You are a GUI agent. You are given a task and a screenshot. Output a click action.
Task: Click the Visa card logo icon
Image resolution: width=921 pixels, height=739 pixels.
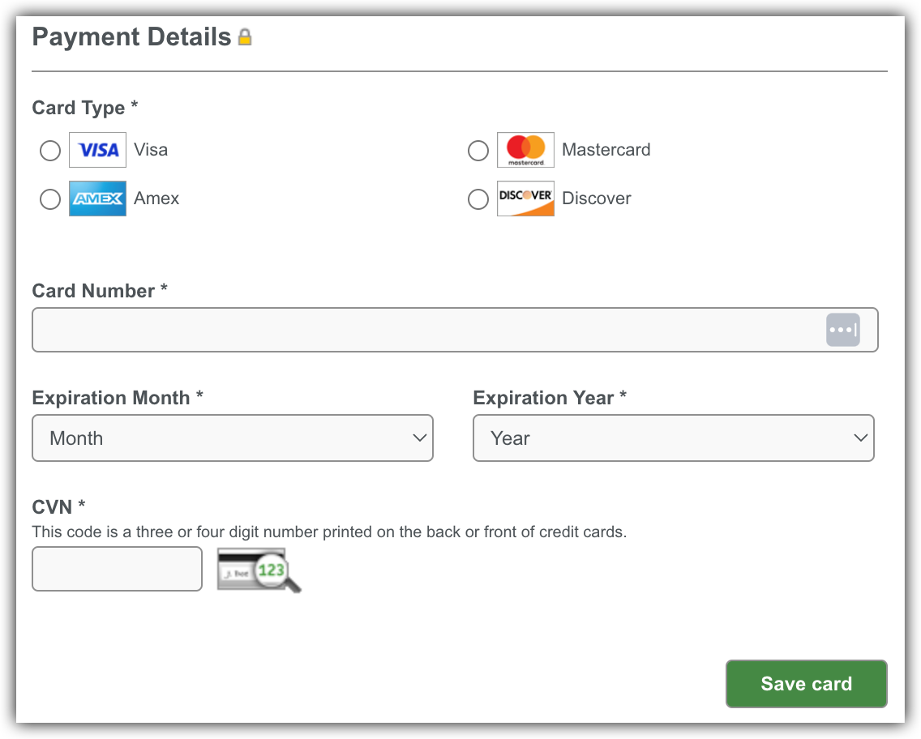(97, 150)
